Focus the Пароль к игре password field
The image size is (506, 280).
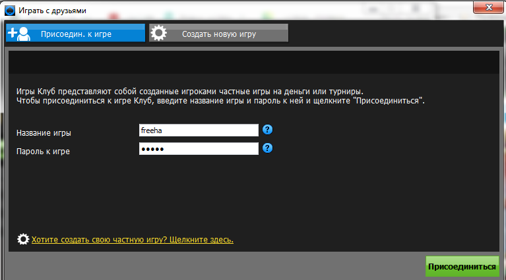199,149
